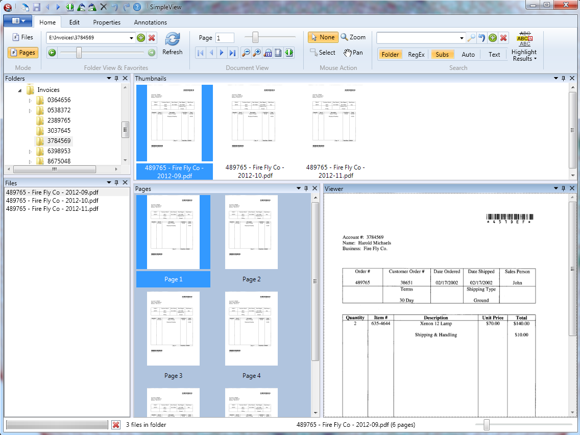Screen dimensions: 580x435
Task: Switch to Pages mode
Action: pos(23,53)
